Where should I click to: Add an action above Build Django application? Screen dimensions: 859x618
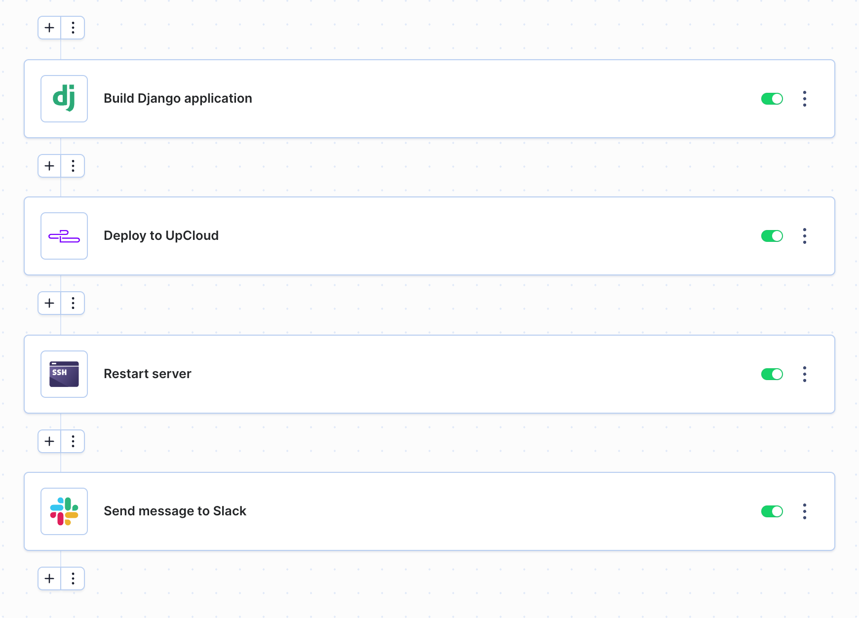coord(49,28)
